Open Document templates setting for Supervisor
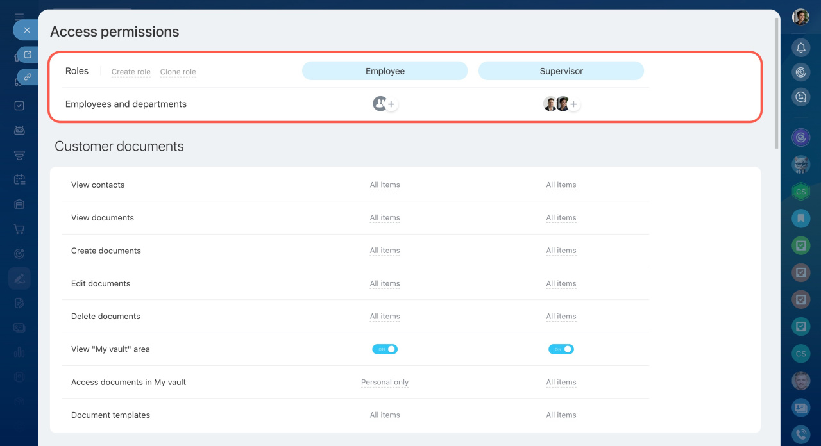The image size is (821, 446). point(561,415)
